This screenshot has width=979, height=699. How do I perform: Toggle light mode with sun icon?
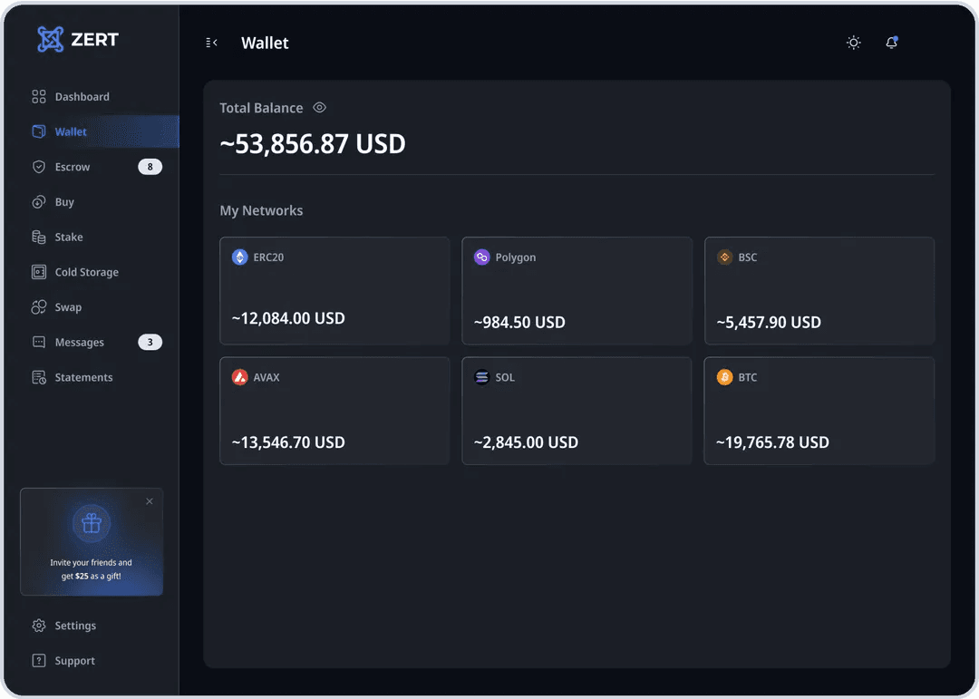point(853,43)
